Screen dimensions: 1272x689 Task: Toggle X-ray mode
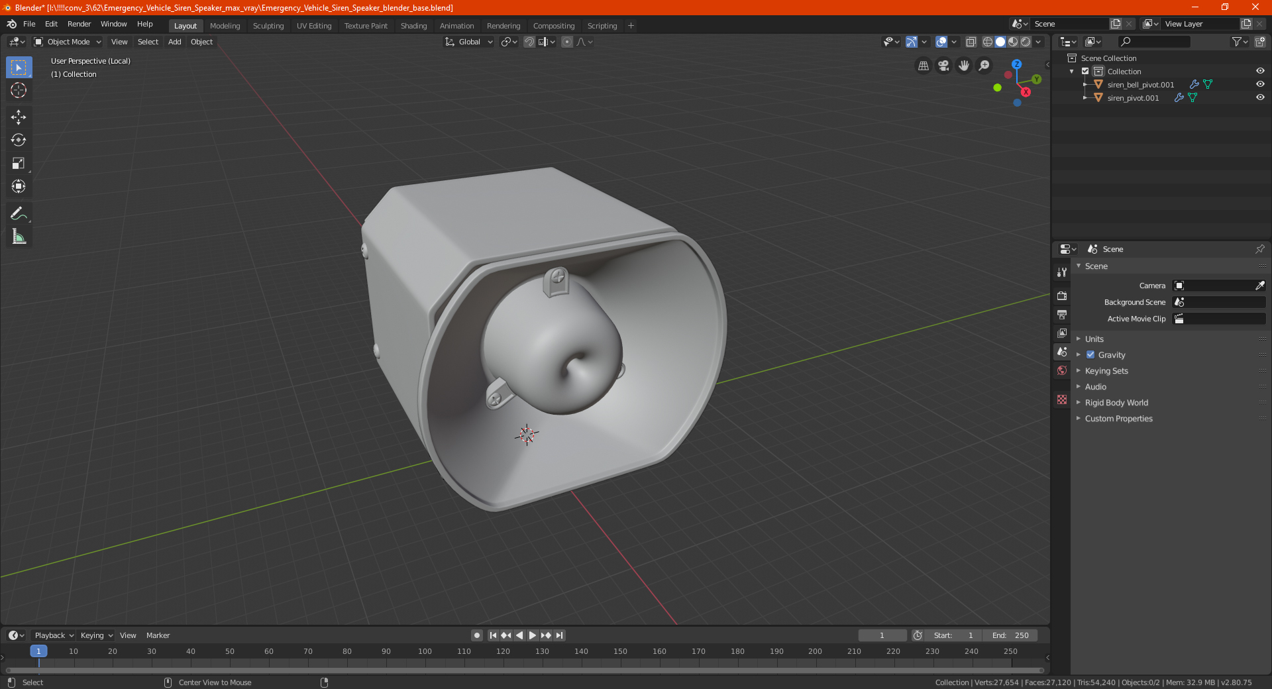point(971,42)
